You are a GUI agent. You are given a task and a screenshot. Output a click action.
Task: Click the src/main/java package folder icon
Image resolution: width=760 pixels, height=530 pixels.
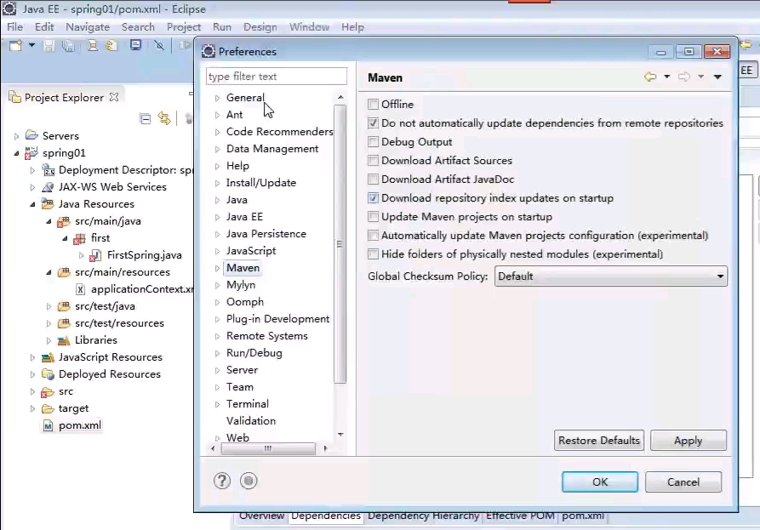(x=64, y=221)
